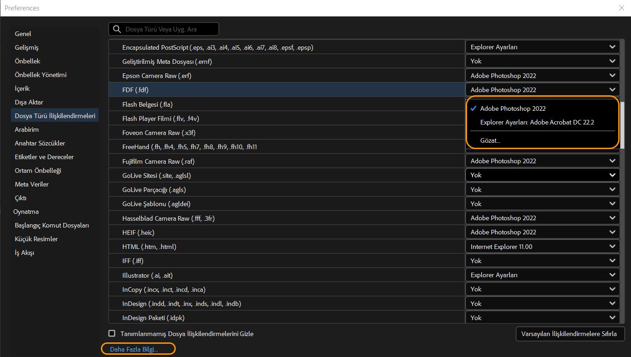Select the FreeHand file type row
This screenshot has height=357, width=631.
(287, 147)
